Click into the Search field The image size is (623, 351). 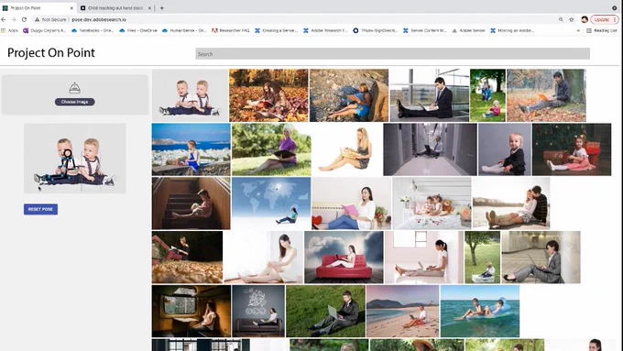(x=392, y=54)
